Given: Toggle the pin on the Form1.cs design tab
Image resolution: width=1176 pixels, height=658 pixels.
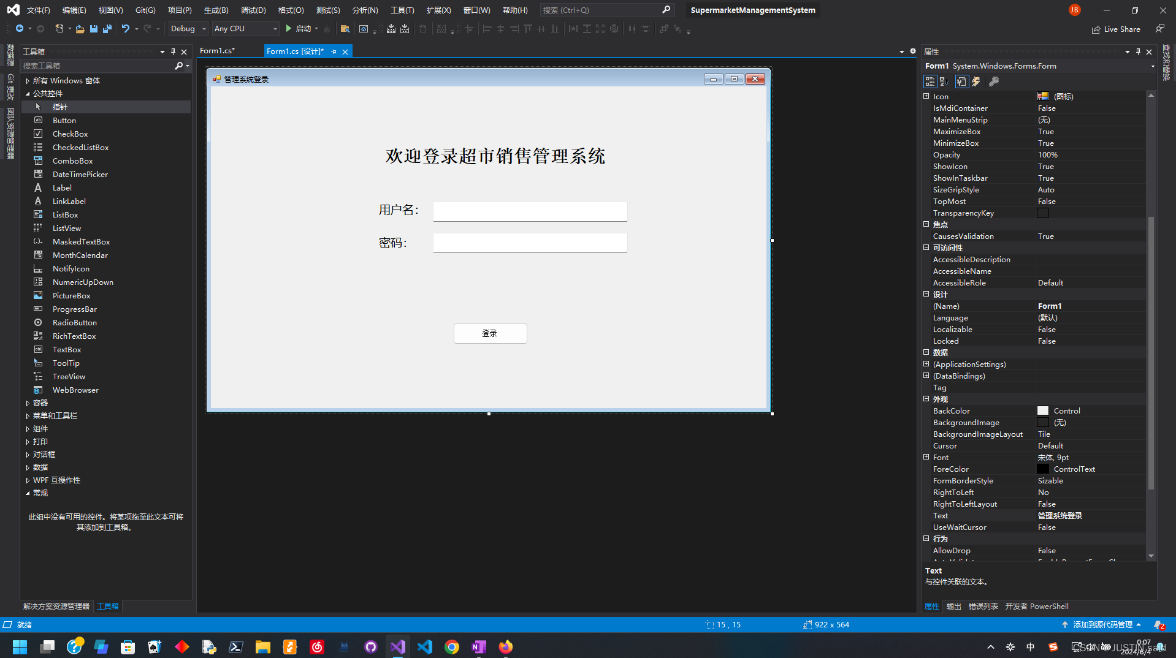Looking at the screenshot, I should click(x=334, y=51).
